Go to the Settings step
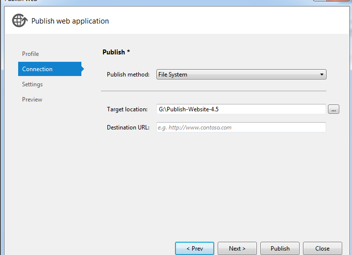 (32, 84)
